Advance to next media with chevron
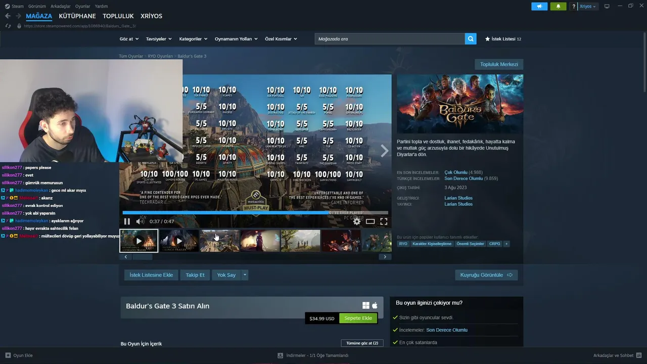Image resolution: width=647 pixels, height=364 pixels. pos(385,151)
